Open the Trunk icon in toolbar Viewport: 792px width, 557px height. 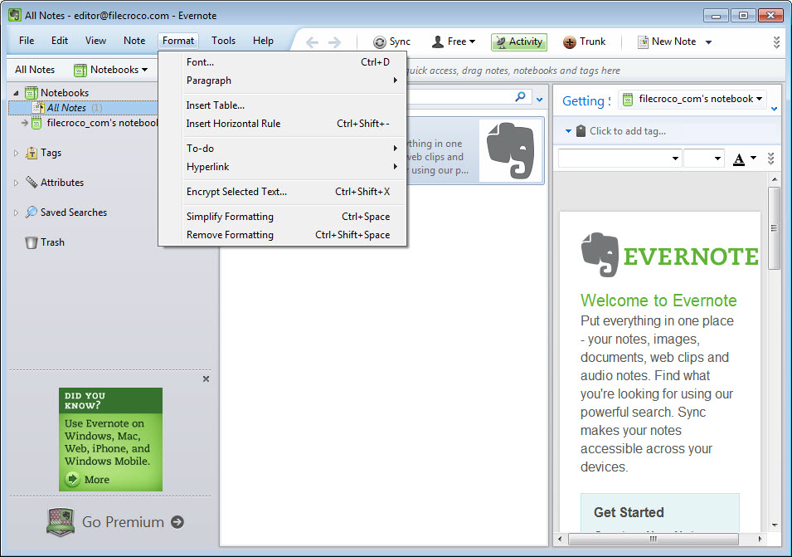pos(570,42)
